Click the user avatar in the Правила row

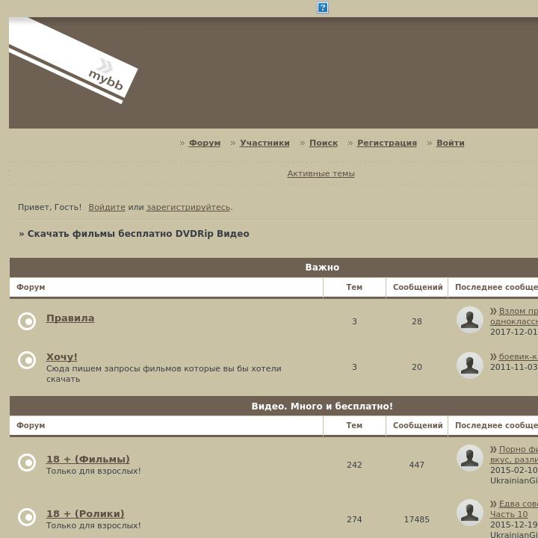(470, 320)
